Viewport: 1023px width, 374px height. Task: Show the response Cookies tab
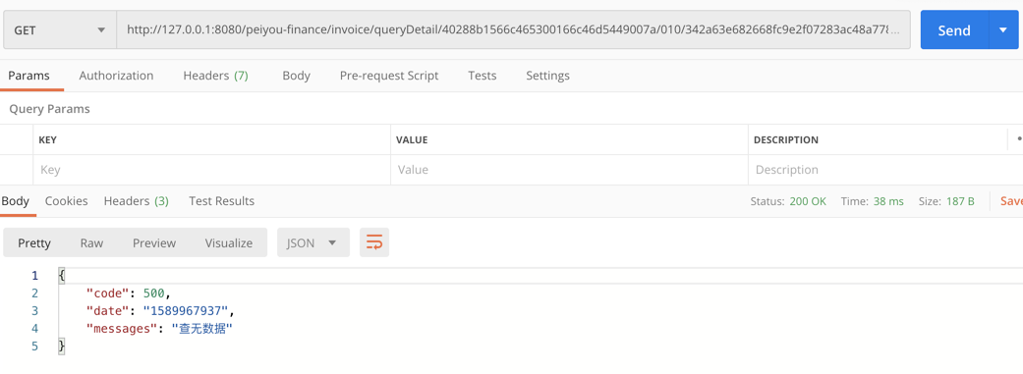coord(67,200)
